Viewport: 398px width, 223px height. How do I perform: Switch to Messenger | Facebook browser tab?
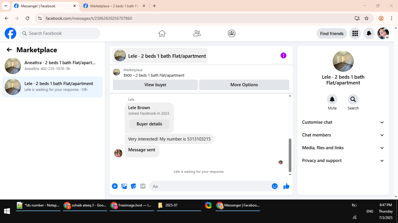click(45, 6)
